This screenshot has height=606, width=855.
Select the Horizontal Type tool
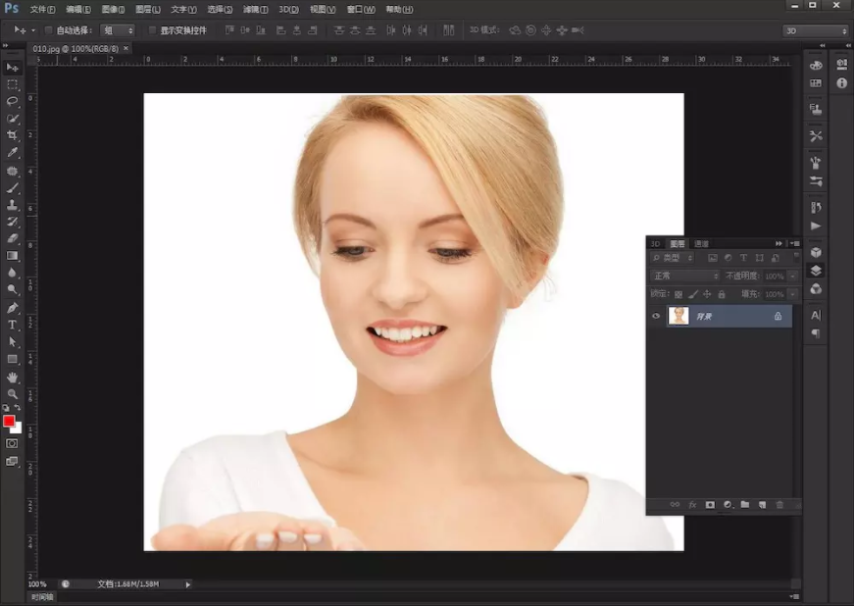pos(13,325)
